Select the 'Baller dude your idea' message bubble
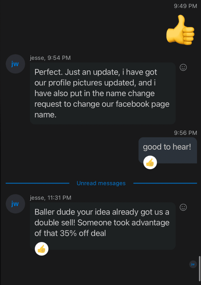 click(102, 226)
